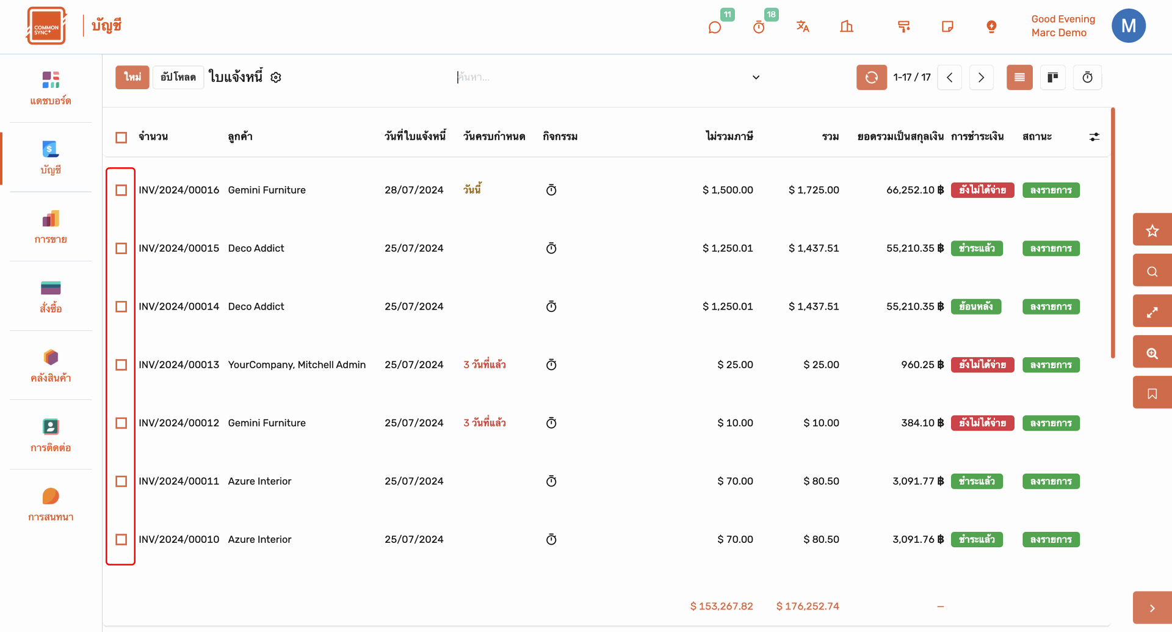This screenshot has width=1172, height=632.
Task: Click the อัปโหลด button
Action: pos(178,78)
